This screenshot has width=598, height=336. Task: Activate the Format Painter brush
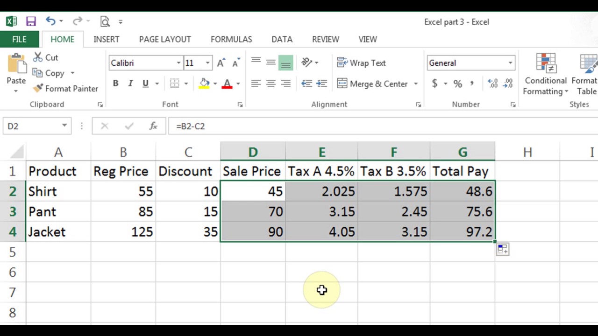pyautogui.click(x=65, y=88)
